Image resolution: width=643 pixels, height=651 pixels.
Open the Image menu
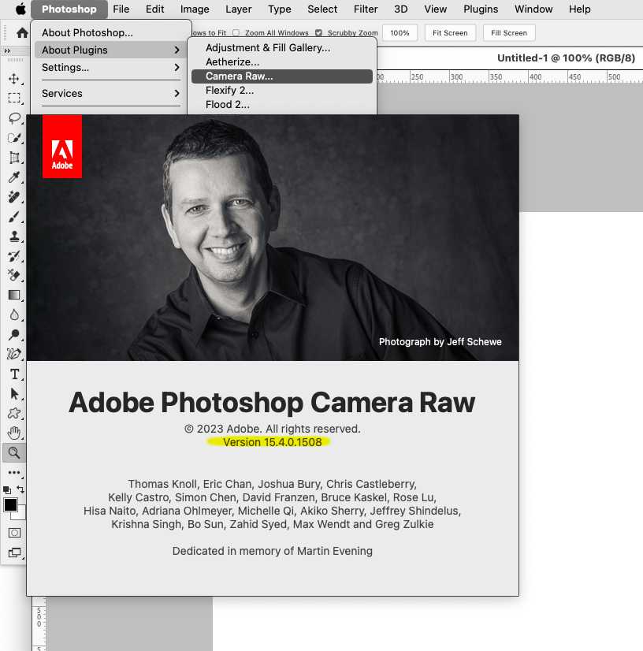pyautogui.click(x=195, y=9)
